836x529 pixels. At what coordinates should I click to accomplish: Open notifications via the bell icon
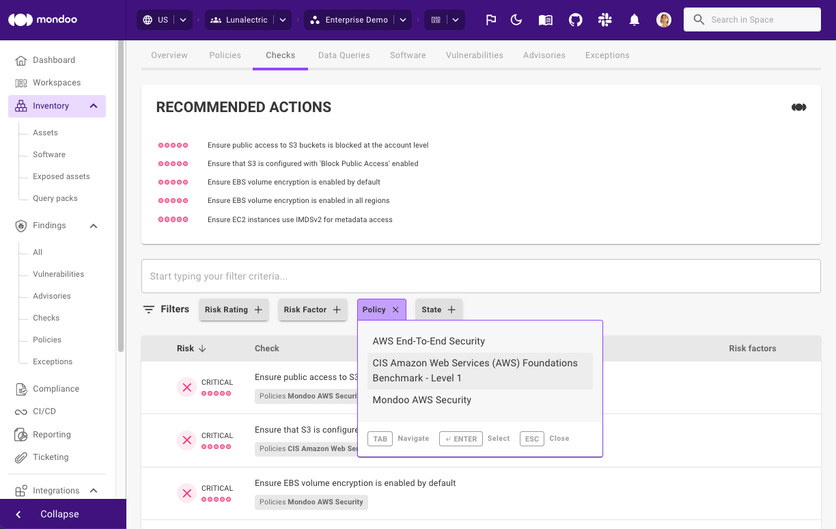coord(634,20)
